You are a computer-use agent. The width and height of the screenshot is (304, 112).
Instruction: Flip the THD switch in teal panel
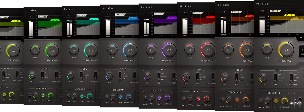pyautogui.click(x=81, y=76)
